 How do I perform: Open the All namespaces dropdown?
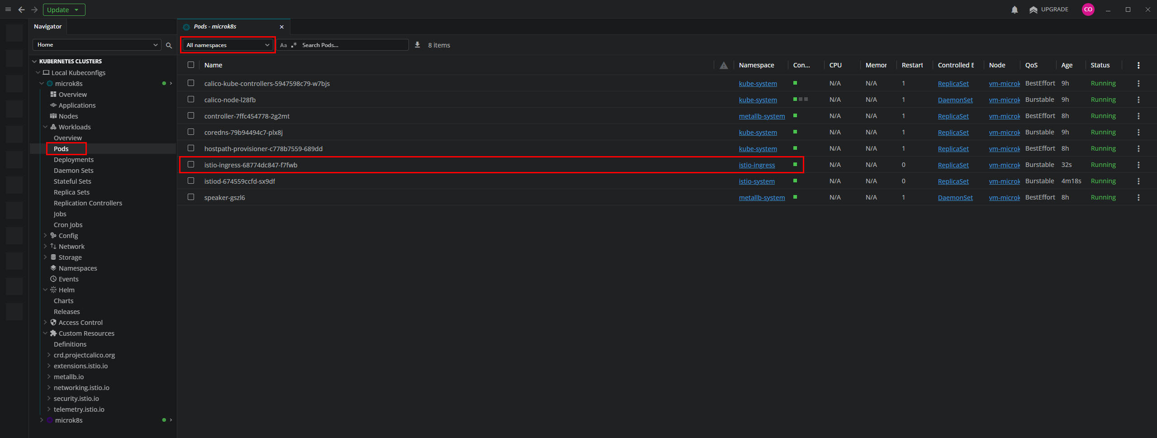pos(228,45)
